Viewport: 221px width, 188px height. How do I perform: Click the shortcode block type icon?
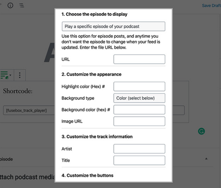pyautogui.click(x=5, y=75)
